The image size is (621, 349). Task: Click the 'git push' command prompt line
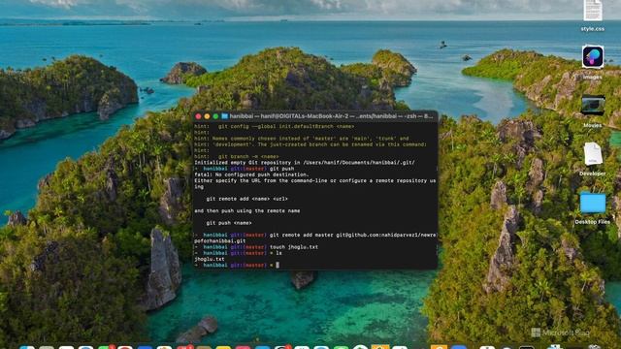point(244,169)
